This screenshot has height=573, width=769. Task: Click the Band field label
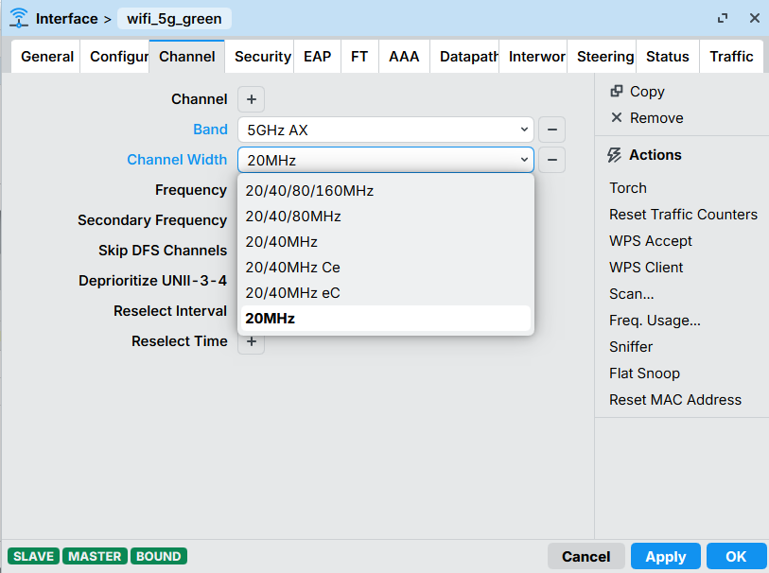click(x=210, y=130)
